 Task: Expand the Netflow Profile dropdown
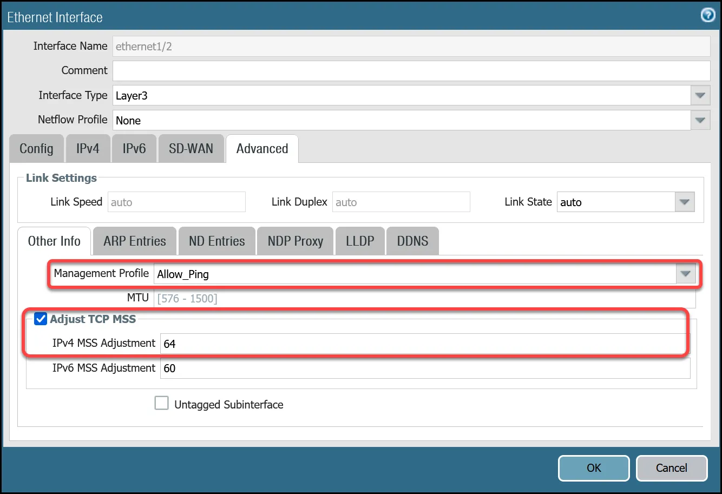[x=700, y=120]
